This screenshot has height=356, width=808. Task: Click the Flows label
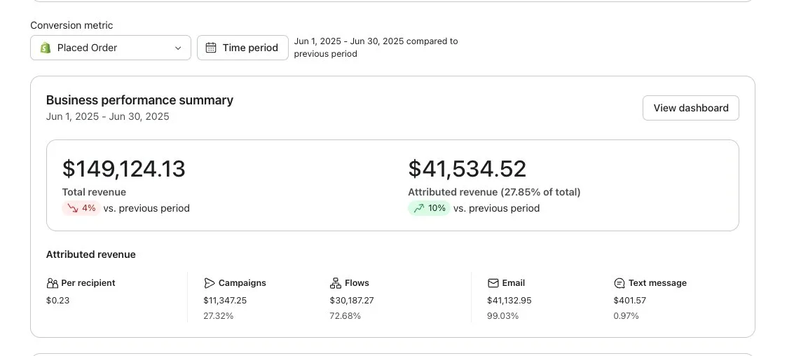point(357,283)
